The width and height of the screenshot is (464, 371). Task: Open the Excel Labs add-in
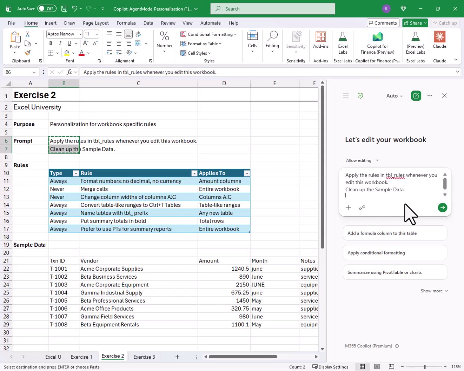point(343,43)
